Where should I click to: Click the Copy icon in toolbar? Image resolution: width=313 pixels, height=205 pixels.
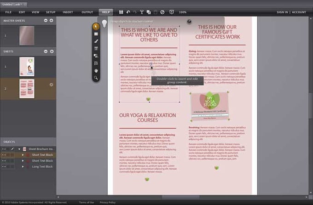tap(149, 12)
